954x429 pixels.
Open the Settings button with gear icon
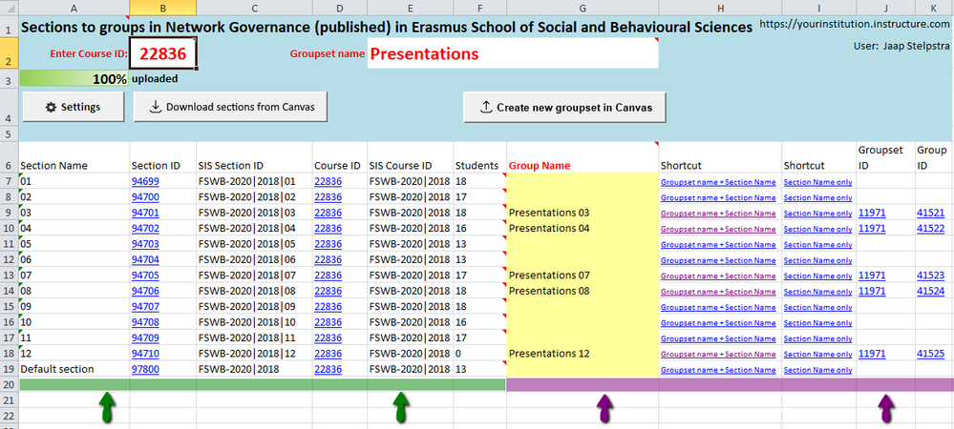click(x=73, y=107)
